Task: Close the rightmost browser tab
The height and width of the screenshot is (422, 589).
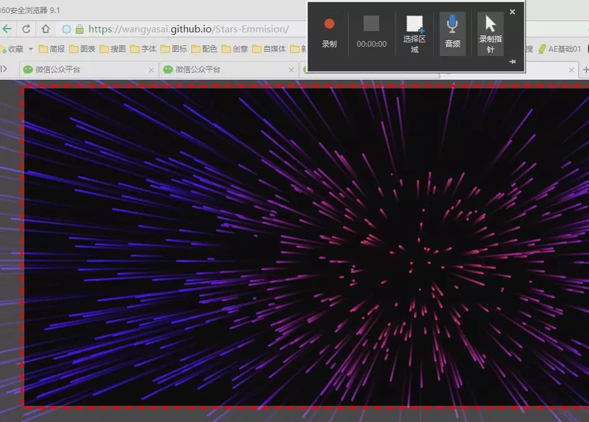Action: pyautogui.click(x=572, y=70)
